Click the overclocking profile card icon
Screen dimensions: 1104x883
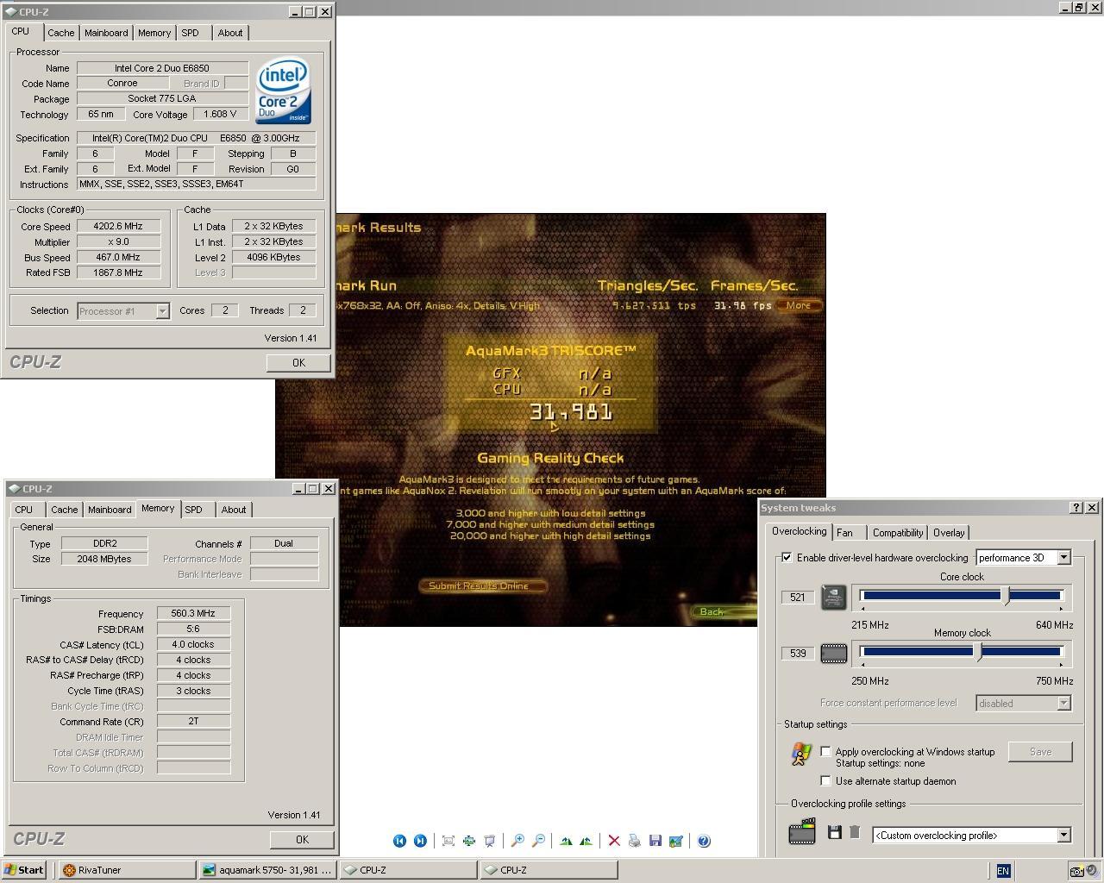click(x=802, y=831)
